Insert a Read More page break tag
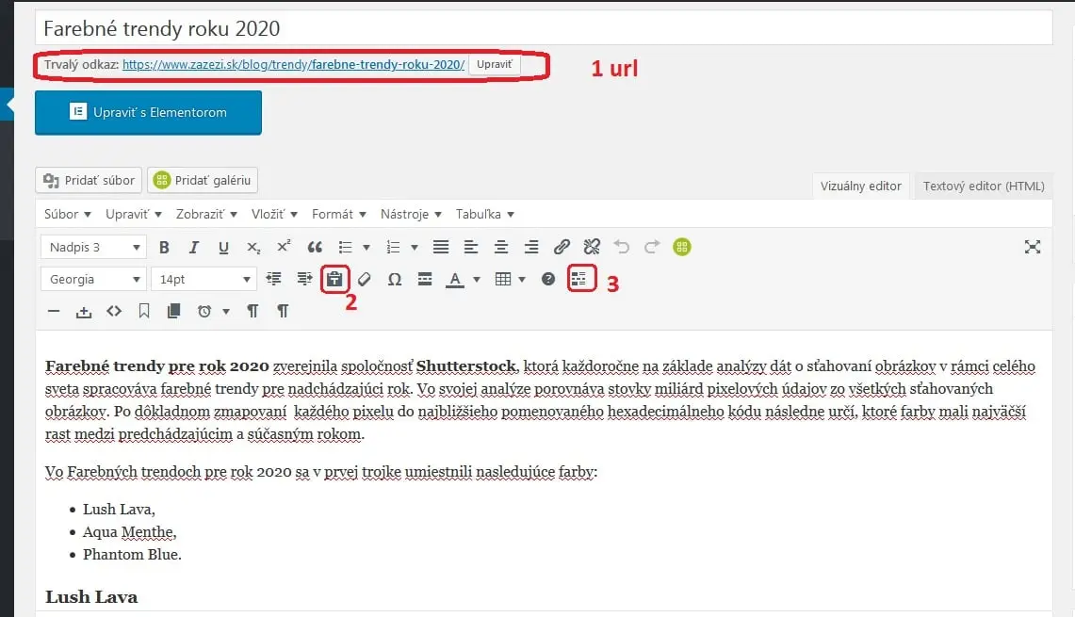Viewport: 1075px width, 617px height. [x=425, y=279]
